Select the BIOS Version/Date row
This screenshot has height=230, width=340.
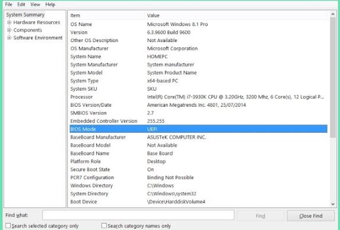[198, 105]
